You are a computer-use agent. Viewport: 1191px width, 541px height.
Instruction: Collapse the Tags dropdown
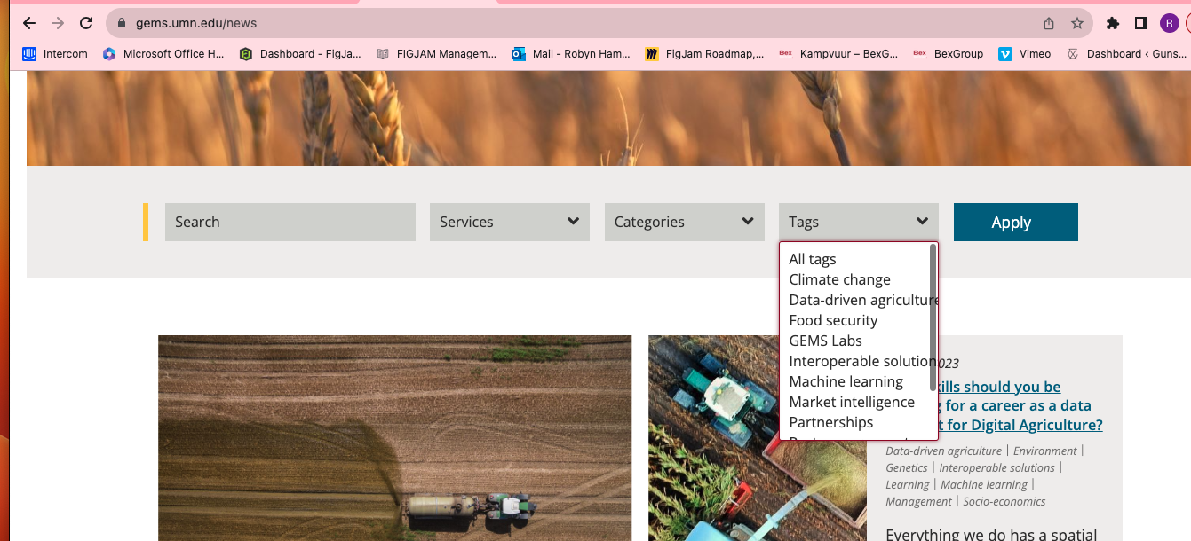(858, 222)
